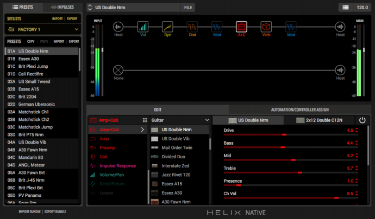Image resolution: width=375 pixels, height=219 pixels.
Task: Open the FACTORY 1 setlist dropdown
Action: pos(43,29)
